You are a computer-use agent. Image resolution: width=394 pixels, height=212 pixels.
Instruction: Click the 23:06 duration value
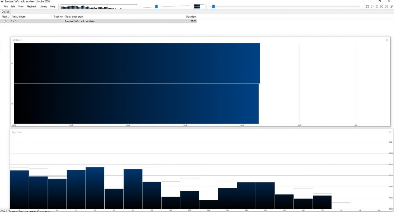pyautogui.click(x=193, y=21)
